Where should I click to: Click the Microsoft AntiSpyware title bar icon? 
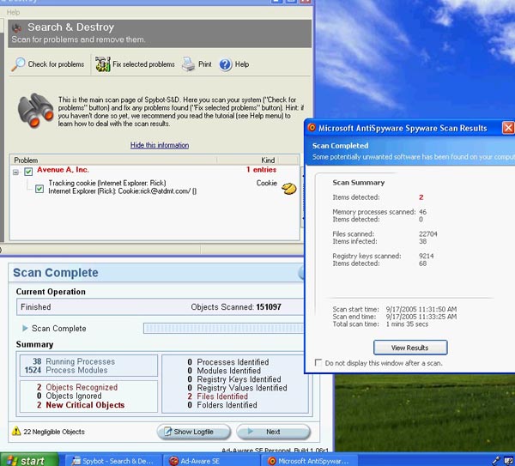[312, 127]
